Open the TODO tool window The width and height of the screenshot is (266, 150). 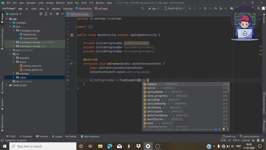pos(11,136)
